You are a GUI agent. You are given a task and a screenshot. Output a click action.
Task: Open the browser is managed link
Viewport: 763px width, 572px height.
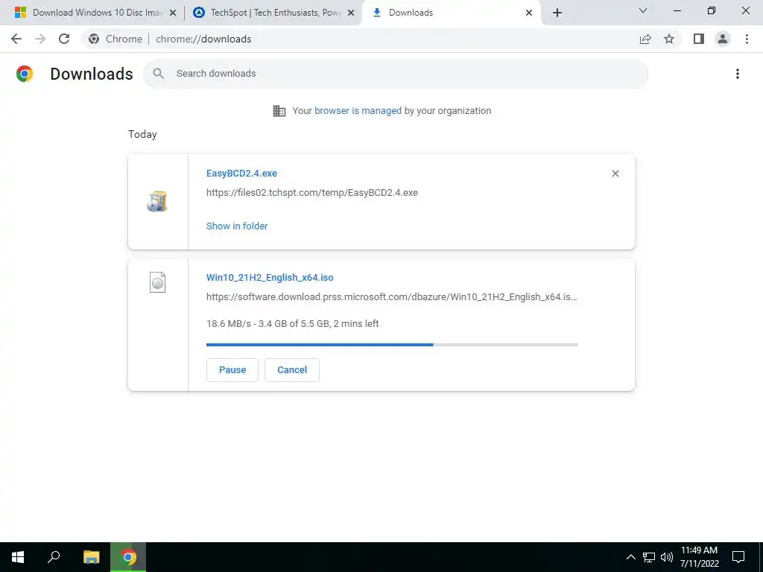(x=358, y=110)
